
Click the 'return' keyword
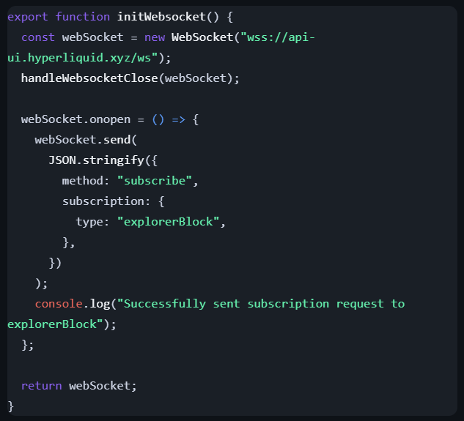[x=42, y=386]
